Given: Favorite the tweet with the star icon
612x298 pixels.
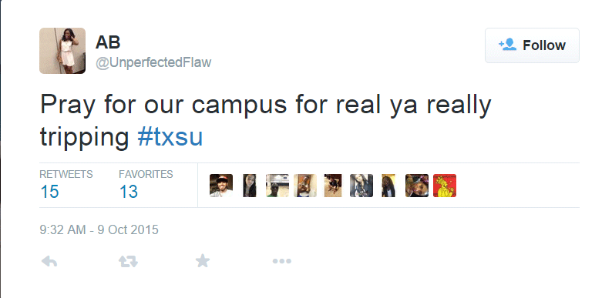Looking at the screenshot, I should click(203, 260).
